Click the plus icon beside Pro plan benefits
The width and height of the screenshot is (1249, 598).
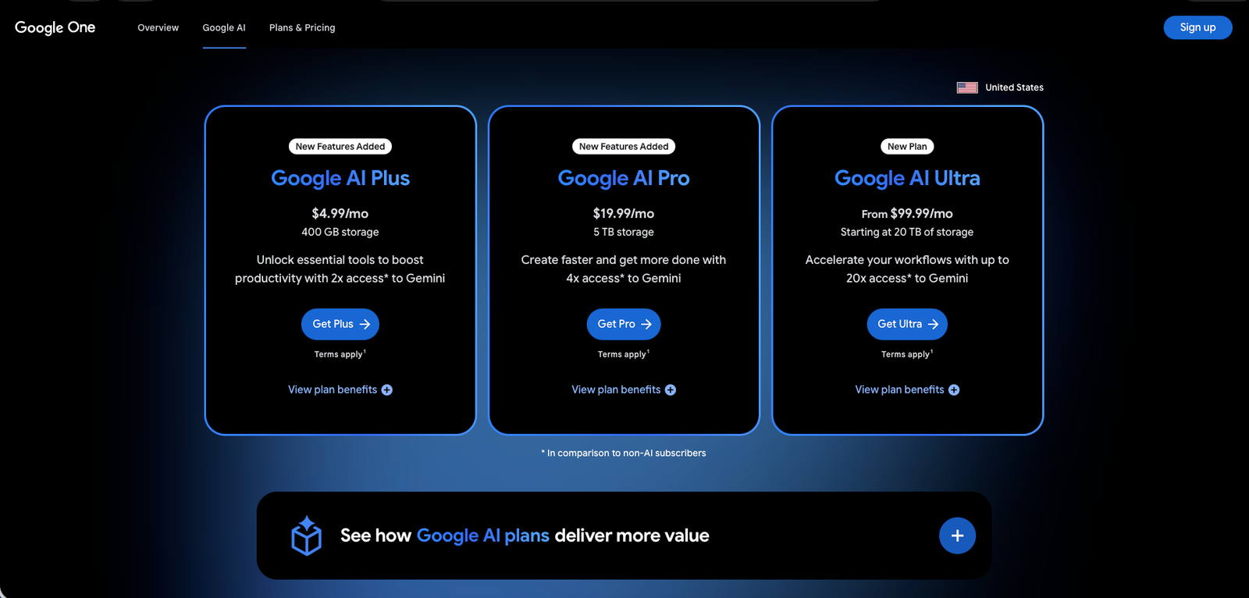tap(671, 390)
